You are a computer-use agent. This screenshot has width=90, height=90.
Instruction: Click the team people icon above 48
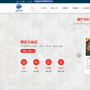36,62
